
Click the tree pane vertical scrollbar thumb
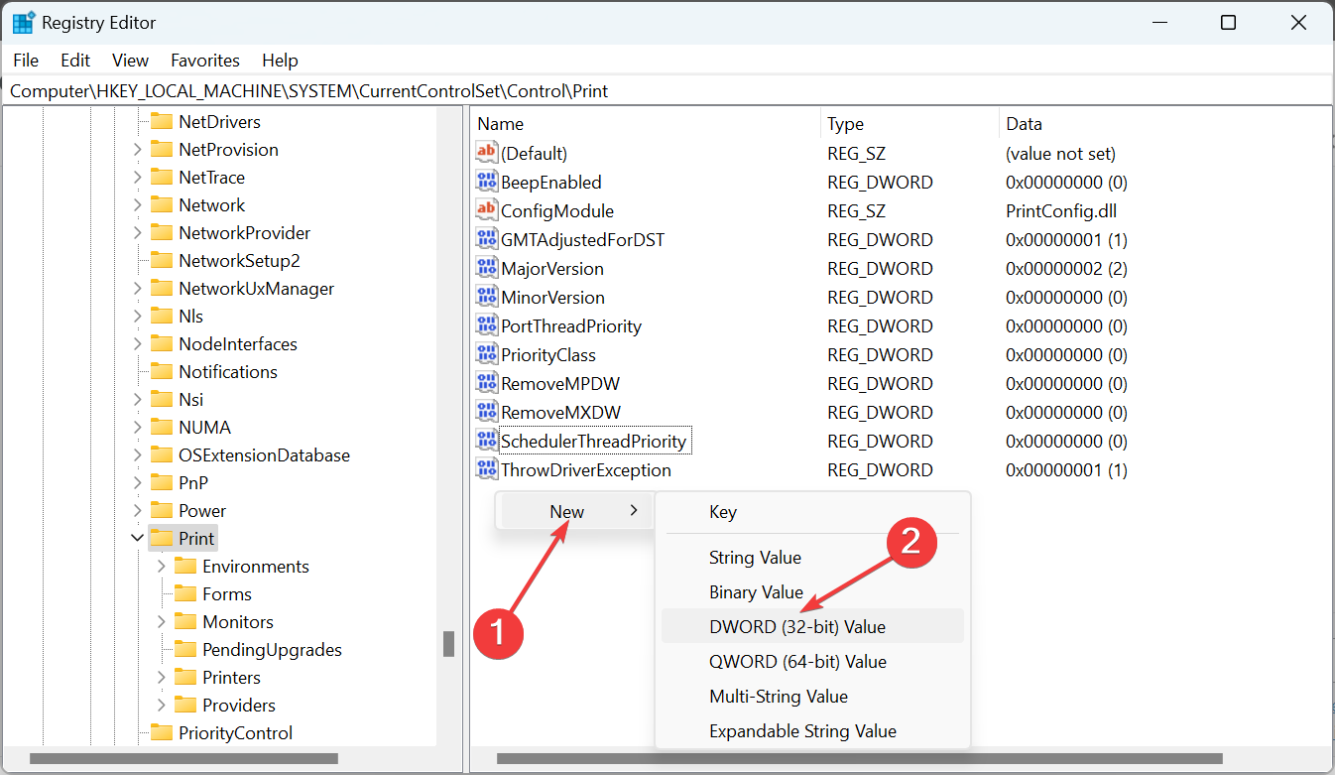(448, 643)
